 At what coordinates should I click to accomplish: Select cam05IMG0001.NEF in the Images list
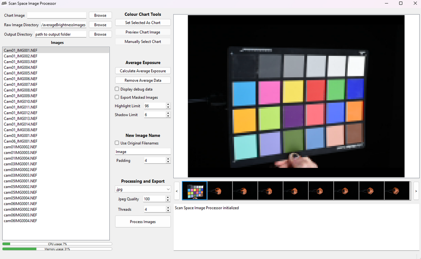[x=56, y=181]
